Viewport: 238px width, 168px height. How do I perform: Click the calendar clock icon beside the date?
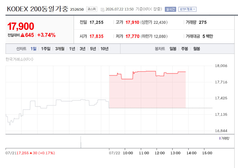[102, 10]
